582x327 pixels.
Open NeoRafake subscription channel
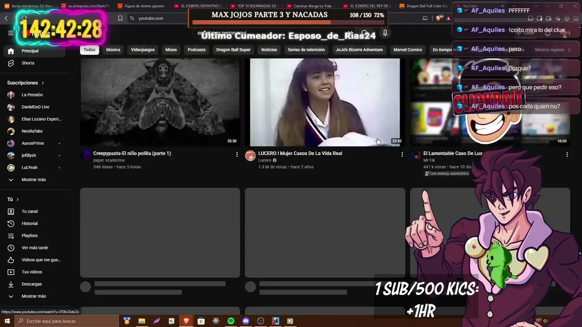[x=35, y=131]
